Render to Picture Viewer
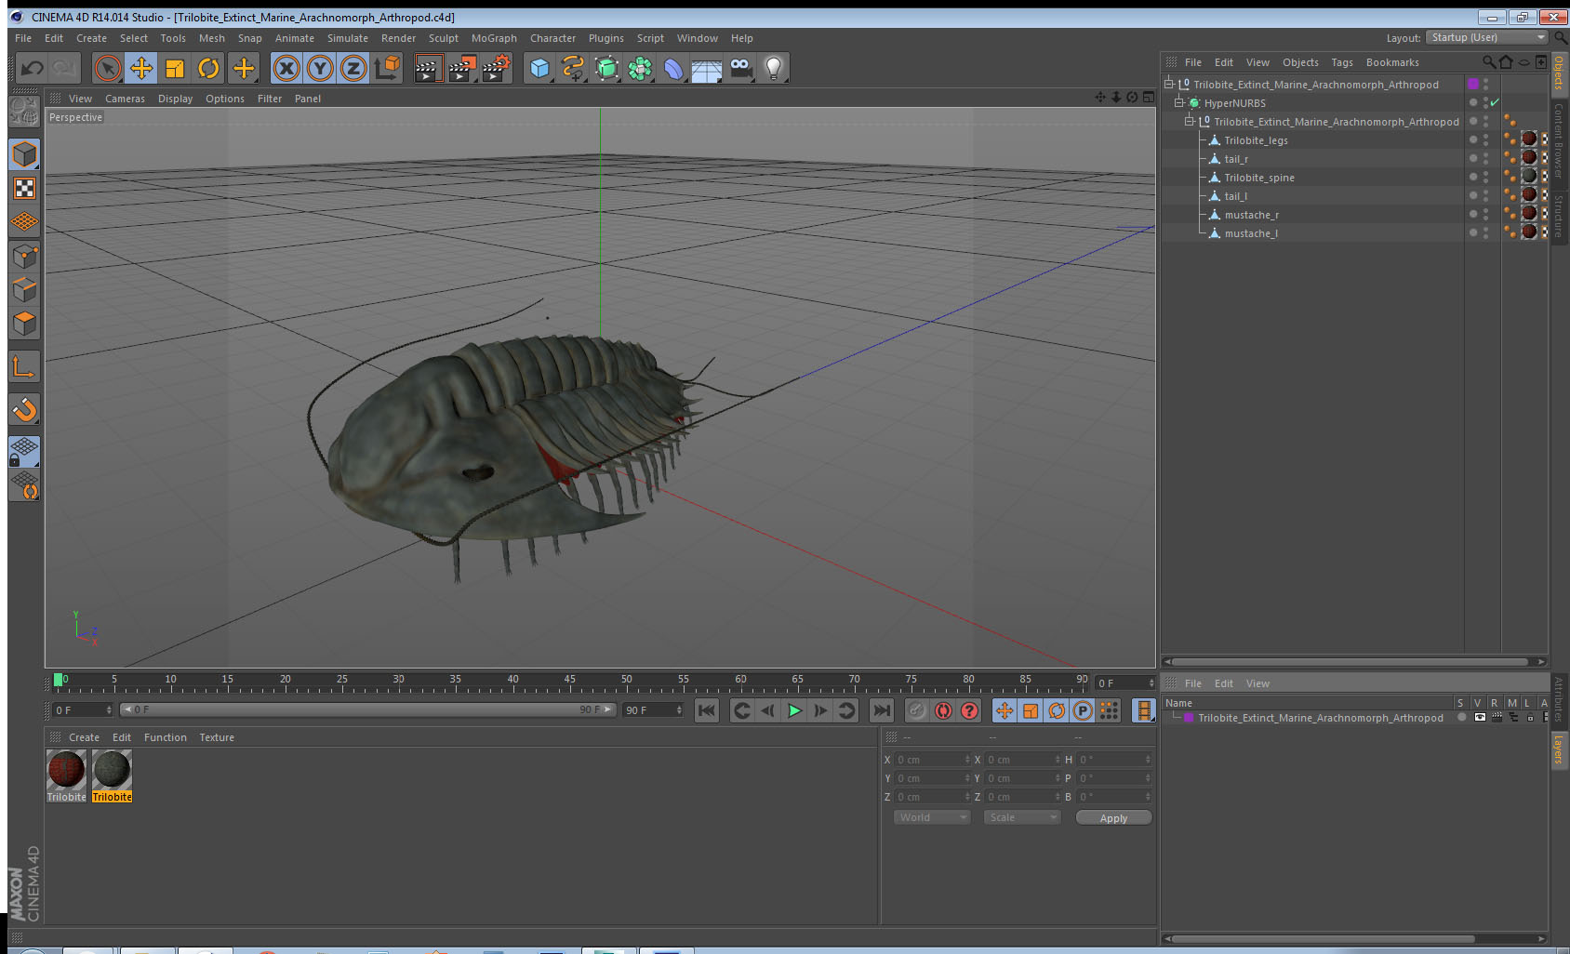 tap(461, 68)
